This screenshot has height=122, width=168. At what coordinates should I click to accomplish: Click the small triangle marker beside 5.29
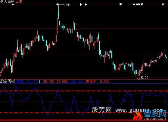pyautogui.click(x=139, y=79)
